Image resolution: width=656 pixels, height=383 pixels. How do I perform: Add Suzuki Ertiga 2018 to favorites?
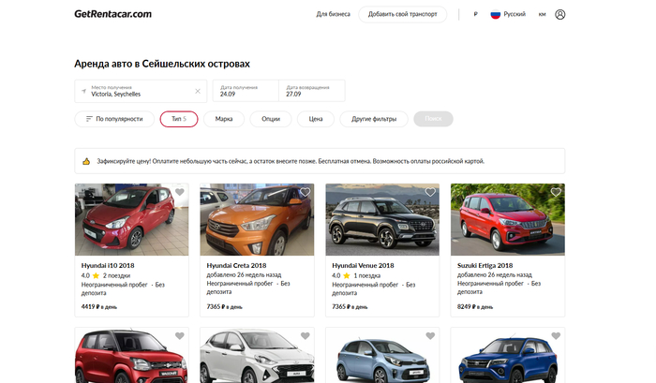click(x=556, y=193)
